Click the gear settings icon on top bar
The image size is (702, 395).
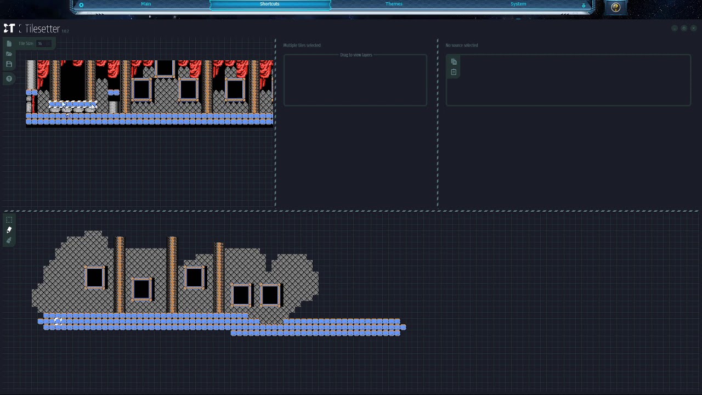81,5
